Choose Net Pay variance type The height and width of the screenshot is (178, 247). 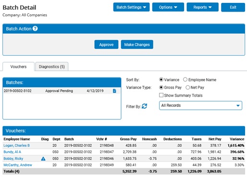coord(187,88)
